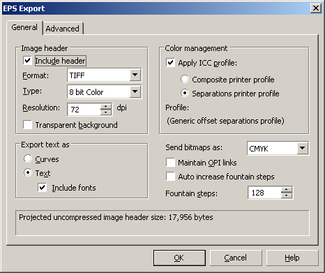Enable Maintain OPI links
The width and height of the screenshot is (325, 273).
click(170, 163)
